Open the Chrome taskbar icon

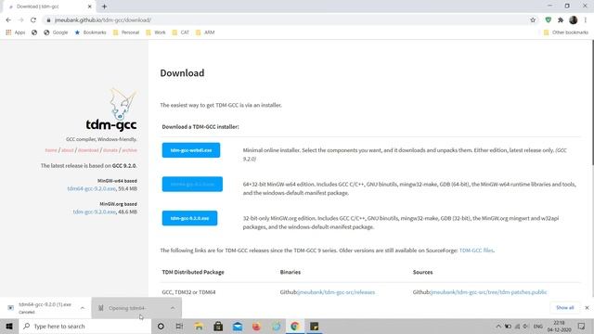295,326
